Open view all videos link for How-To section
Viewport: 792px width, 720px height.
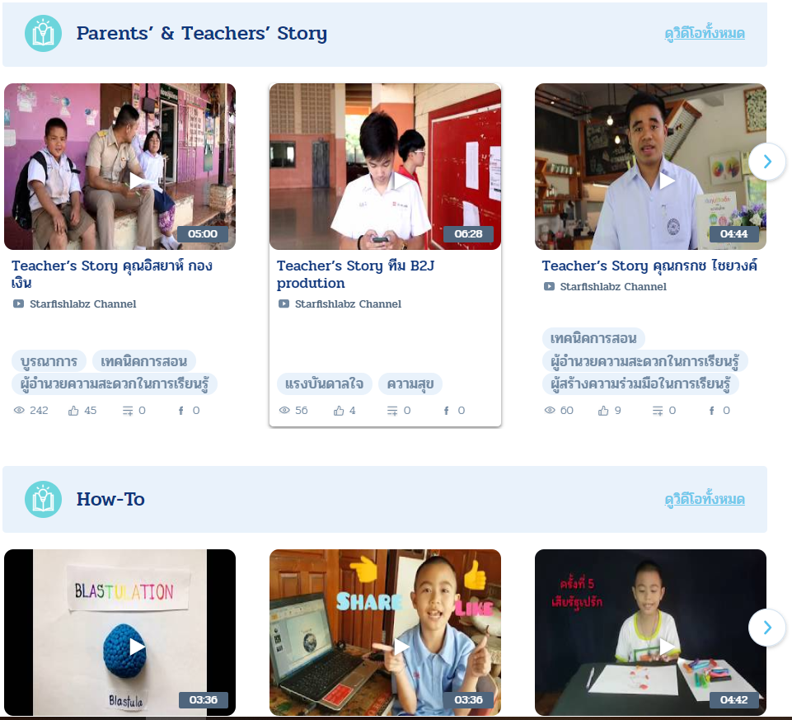coord(705,499)
